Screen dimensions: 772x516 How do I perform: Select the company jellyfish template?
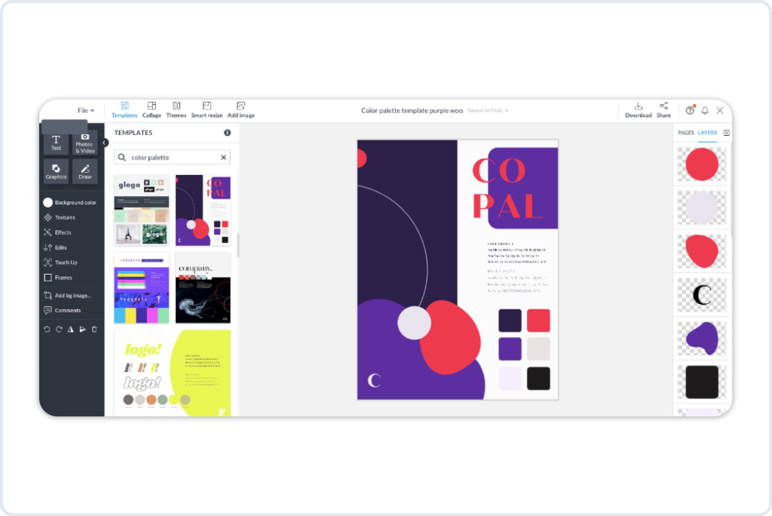point(203,288)
